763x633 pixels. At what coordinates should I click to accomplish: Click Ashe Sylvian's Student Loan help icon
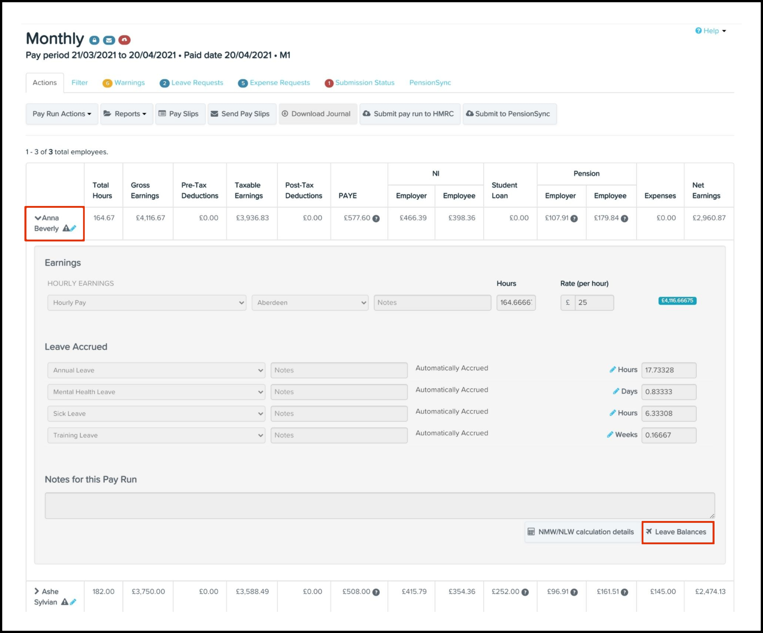(x=525, y=592)
